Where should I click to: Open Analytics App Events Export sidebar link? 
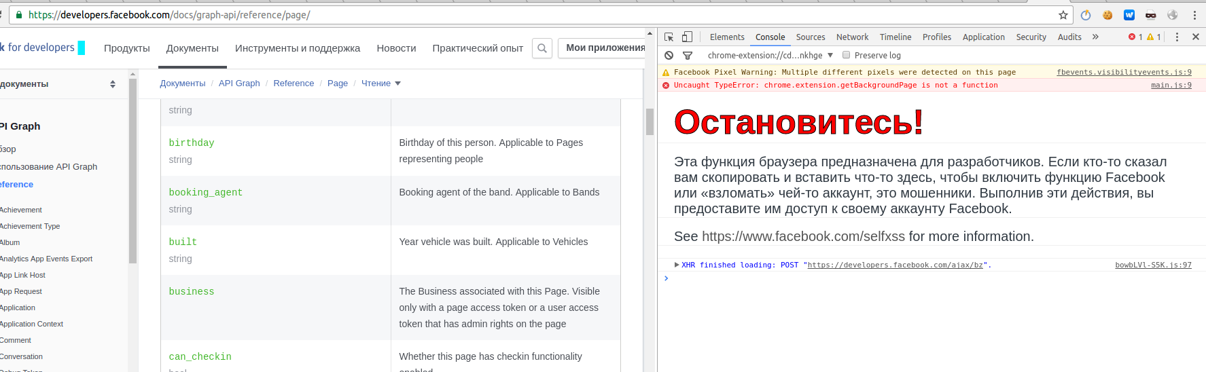(x=46, y=259)
